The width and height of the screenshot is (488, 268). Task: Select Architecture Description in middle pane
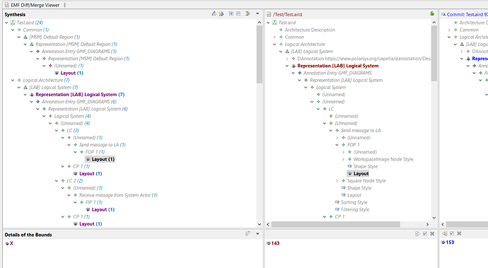[310, 30]
